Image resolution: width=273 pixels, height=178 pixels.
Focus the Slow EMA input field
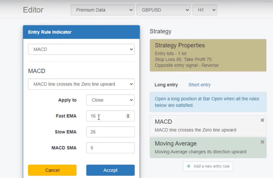[110, 132]
